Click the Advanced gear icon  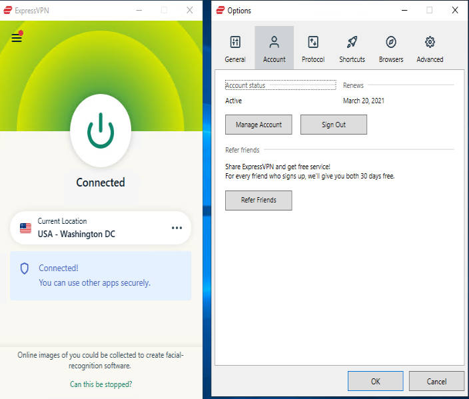pyautogui.click(x=430, y=42)
